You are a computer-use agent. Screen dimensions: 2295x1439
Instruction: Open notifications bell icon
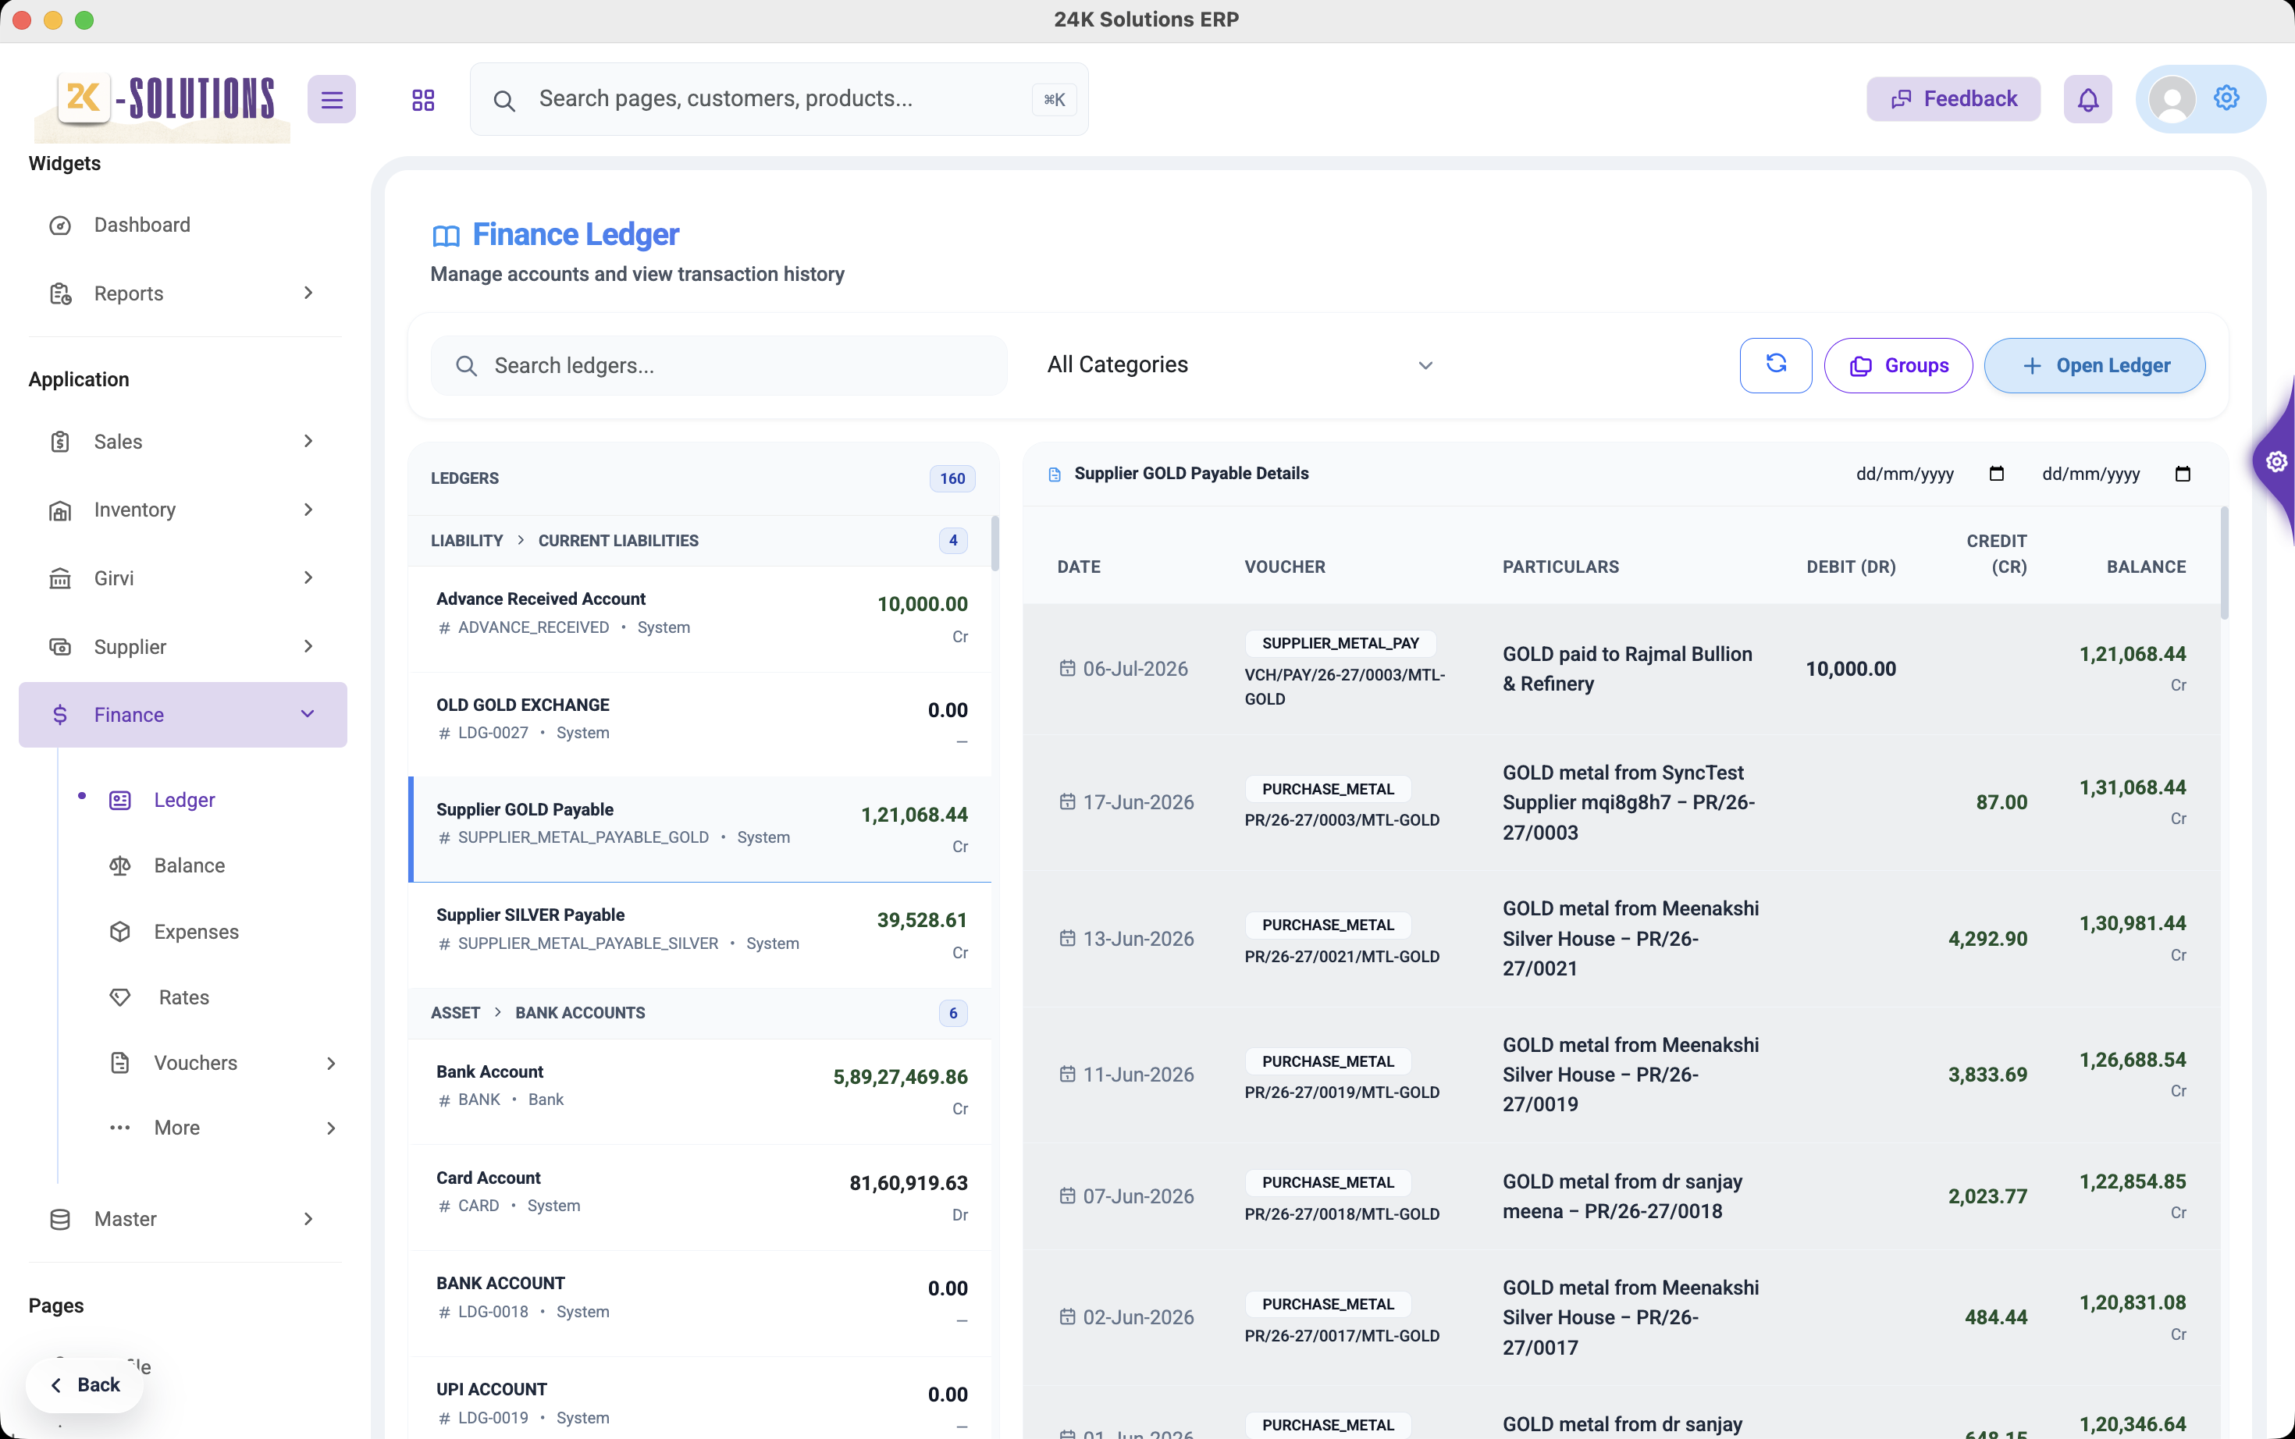2087,99
